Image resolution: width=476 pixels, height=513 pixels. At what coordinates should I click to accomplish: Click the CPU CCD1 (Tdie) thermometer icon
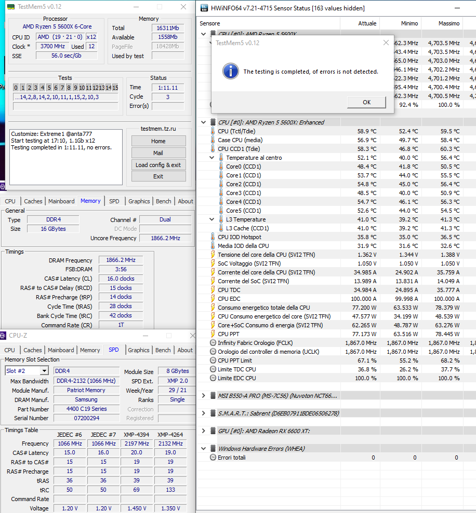coord(213,149)
